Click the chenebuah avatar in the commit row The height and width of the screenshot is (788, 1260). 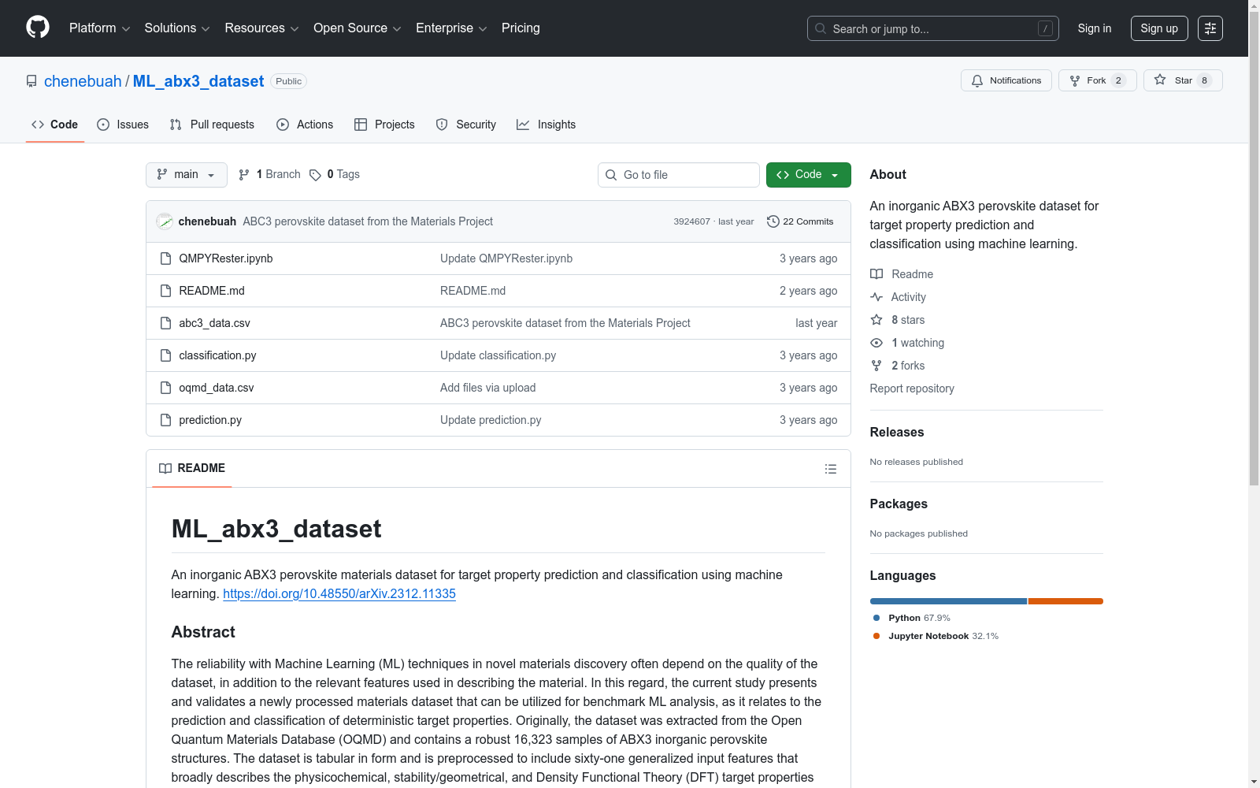tap(165, 221)
